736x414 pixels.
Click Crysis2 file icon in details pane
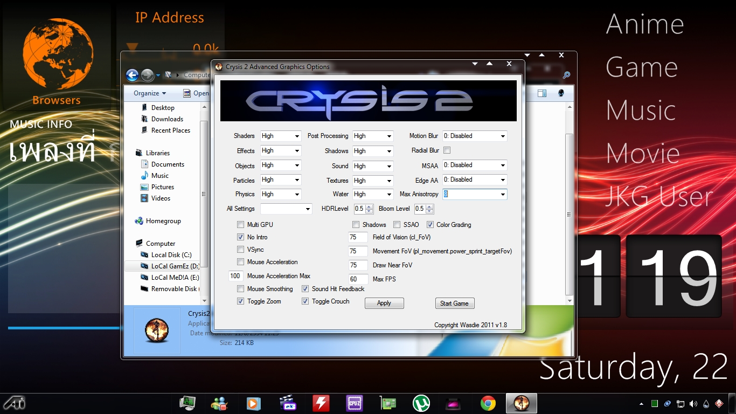tap(157, 329)
